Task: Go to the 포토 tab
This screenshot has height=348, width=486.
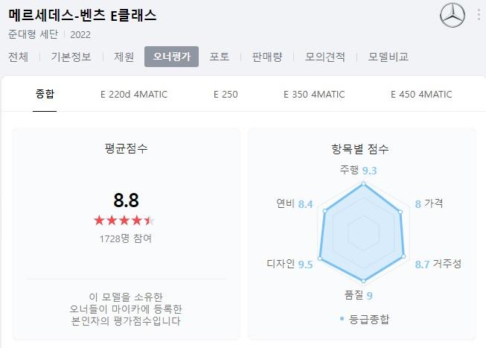Action: (220, 57)
